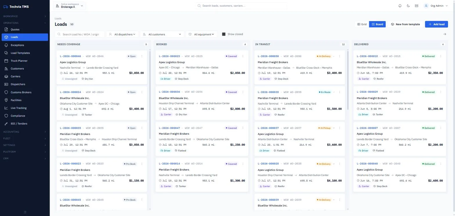Open card menu for load L-2026-000014
The width and height of the screenshot is (455, 216).
(x=243, y=164)
